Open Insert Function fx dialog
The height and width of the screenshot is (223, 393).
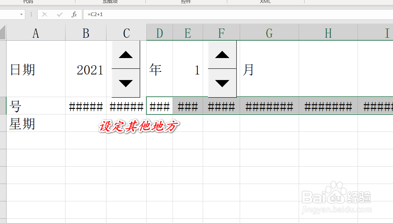click(74, 14)
